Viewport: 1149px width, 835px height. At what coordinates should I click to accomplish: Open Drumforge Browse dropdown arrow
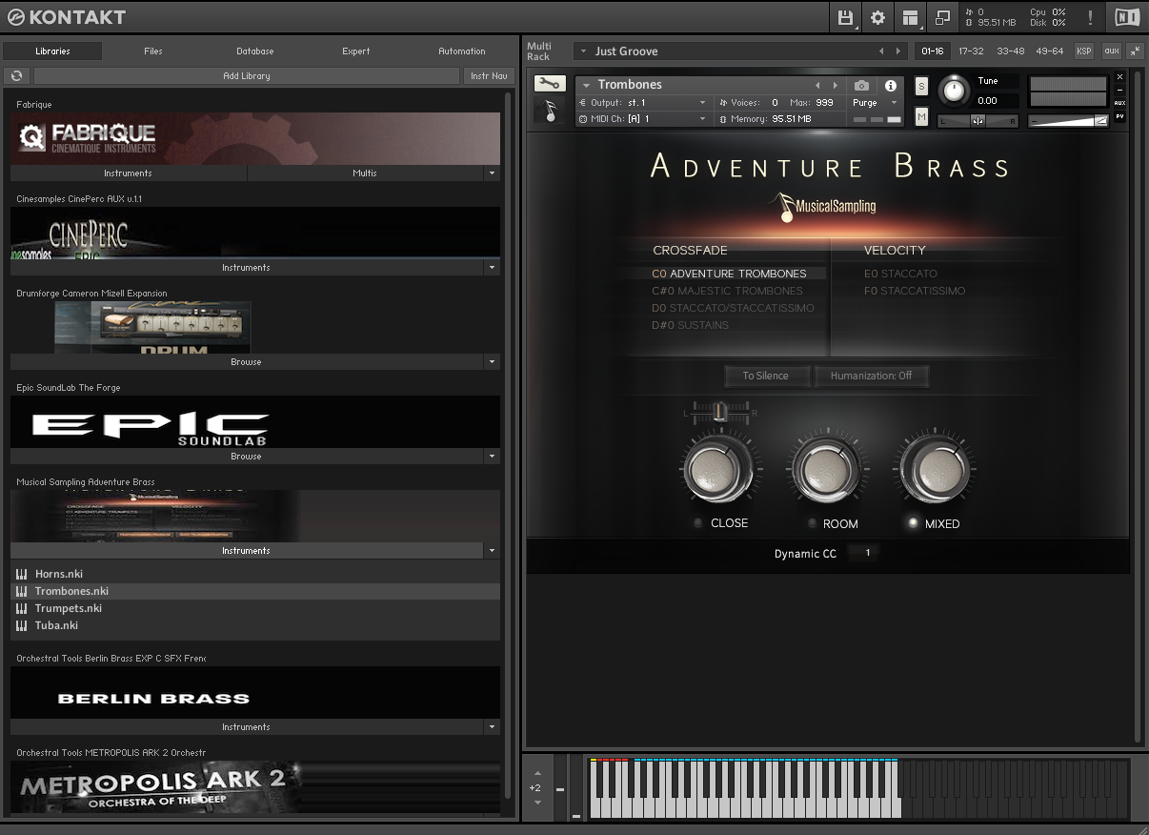[492, 362]
